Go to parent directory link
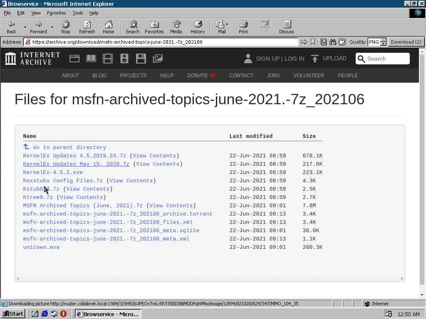The image size is (426, 319). pos(64,147)
